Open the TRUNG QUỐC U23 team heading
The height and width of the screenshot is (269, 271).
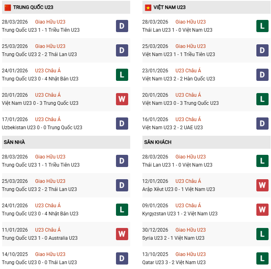coord(33,7)
